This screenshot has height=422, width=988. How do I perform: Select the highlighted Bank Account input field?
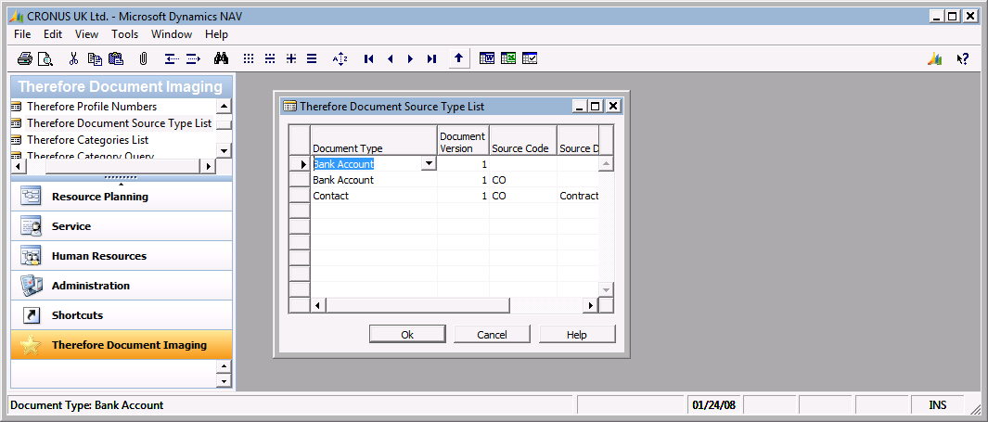pos(366,164)
